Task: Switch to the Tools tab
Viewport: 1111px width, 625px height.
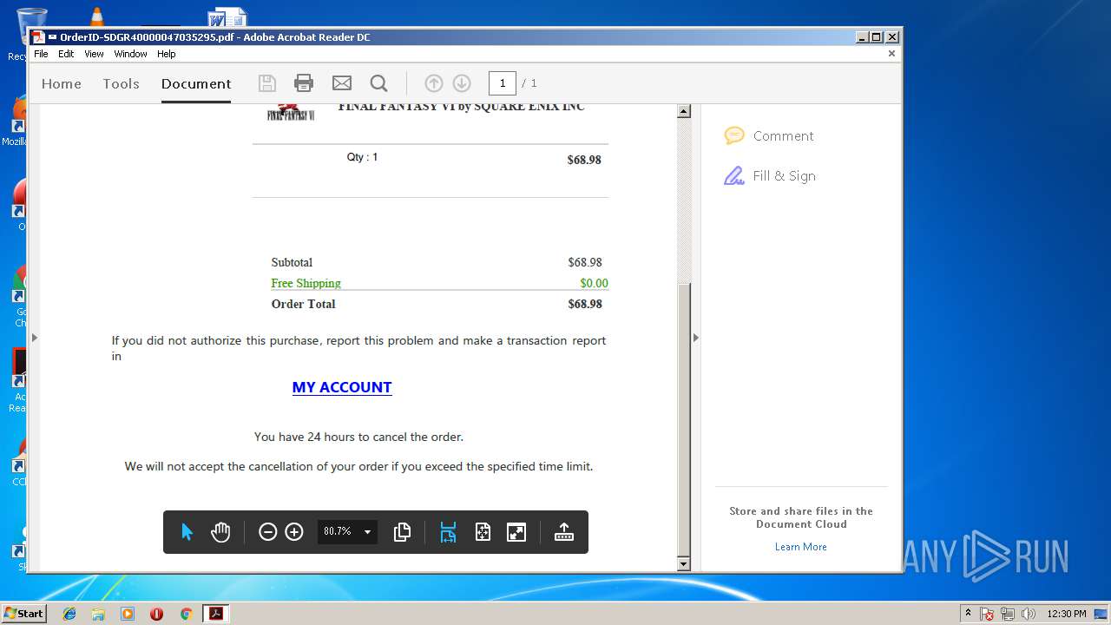Action: [x=121, y=83]
